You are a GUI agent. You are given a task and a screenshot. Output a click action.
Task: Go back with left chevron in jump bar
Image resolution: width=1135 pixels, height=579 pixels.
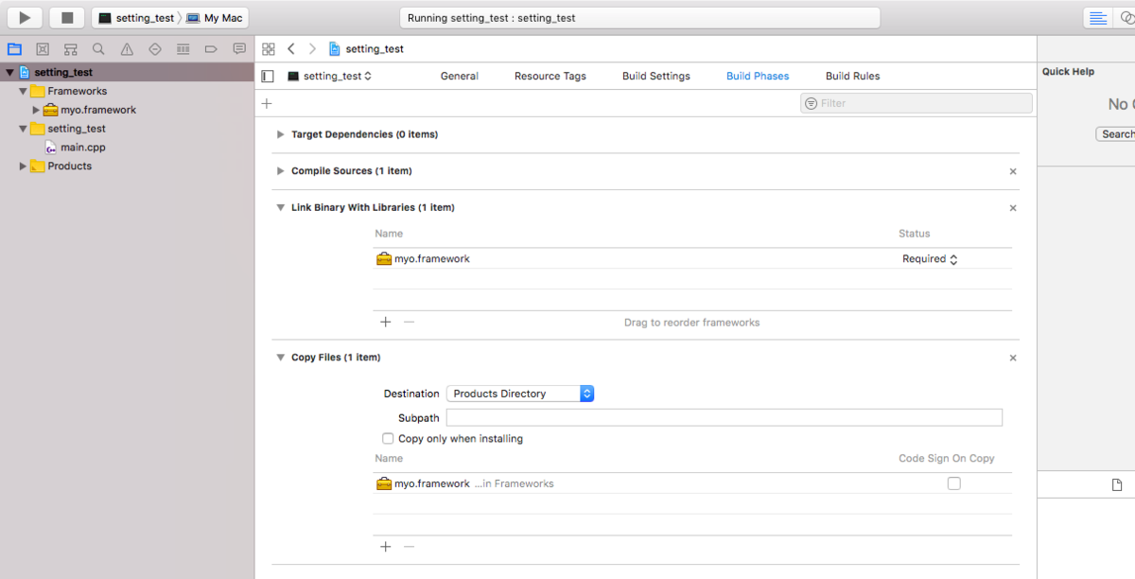point(291,49)
